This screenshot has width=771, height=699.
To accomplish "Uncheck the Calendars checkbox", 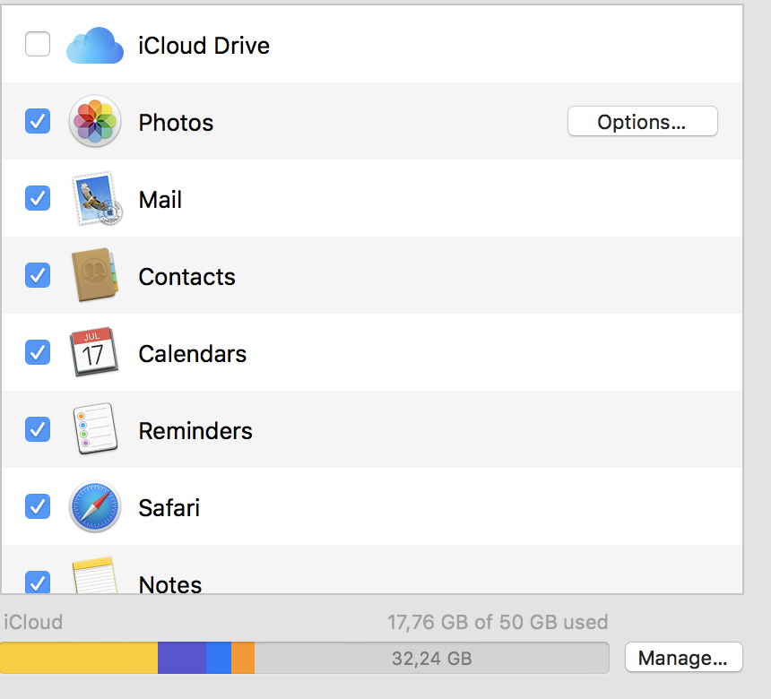I will pos(38,352).
